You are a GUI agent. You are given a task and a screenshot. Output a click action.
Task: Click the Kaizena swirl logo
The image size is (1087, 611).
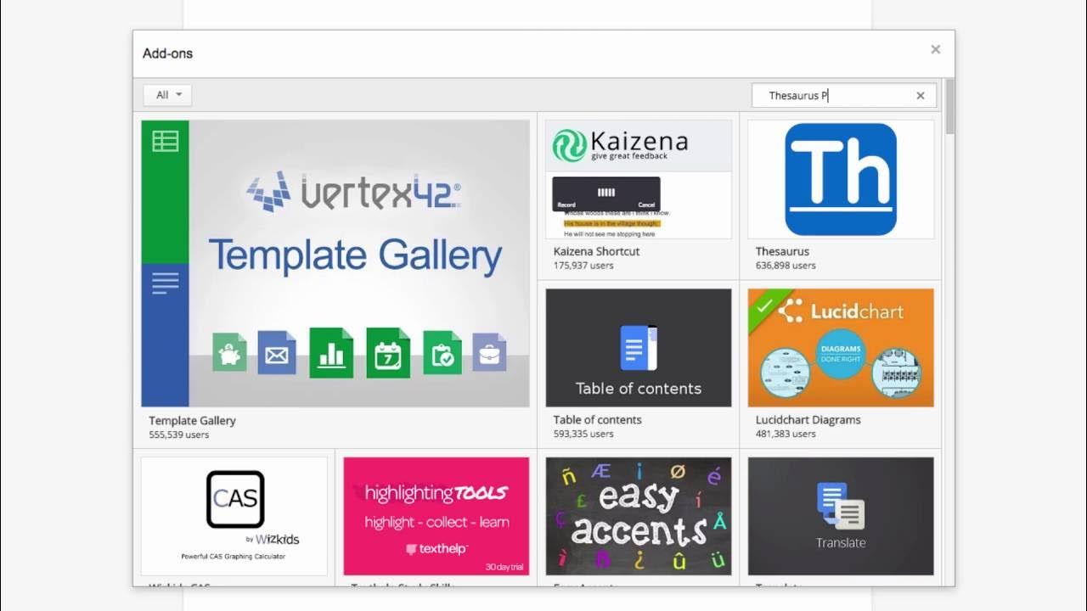[569, 145]
